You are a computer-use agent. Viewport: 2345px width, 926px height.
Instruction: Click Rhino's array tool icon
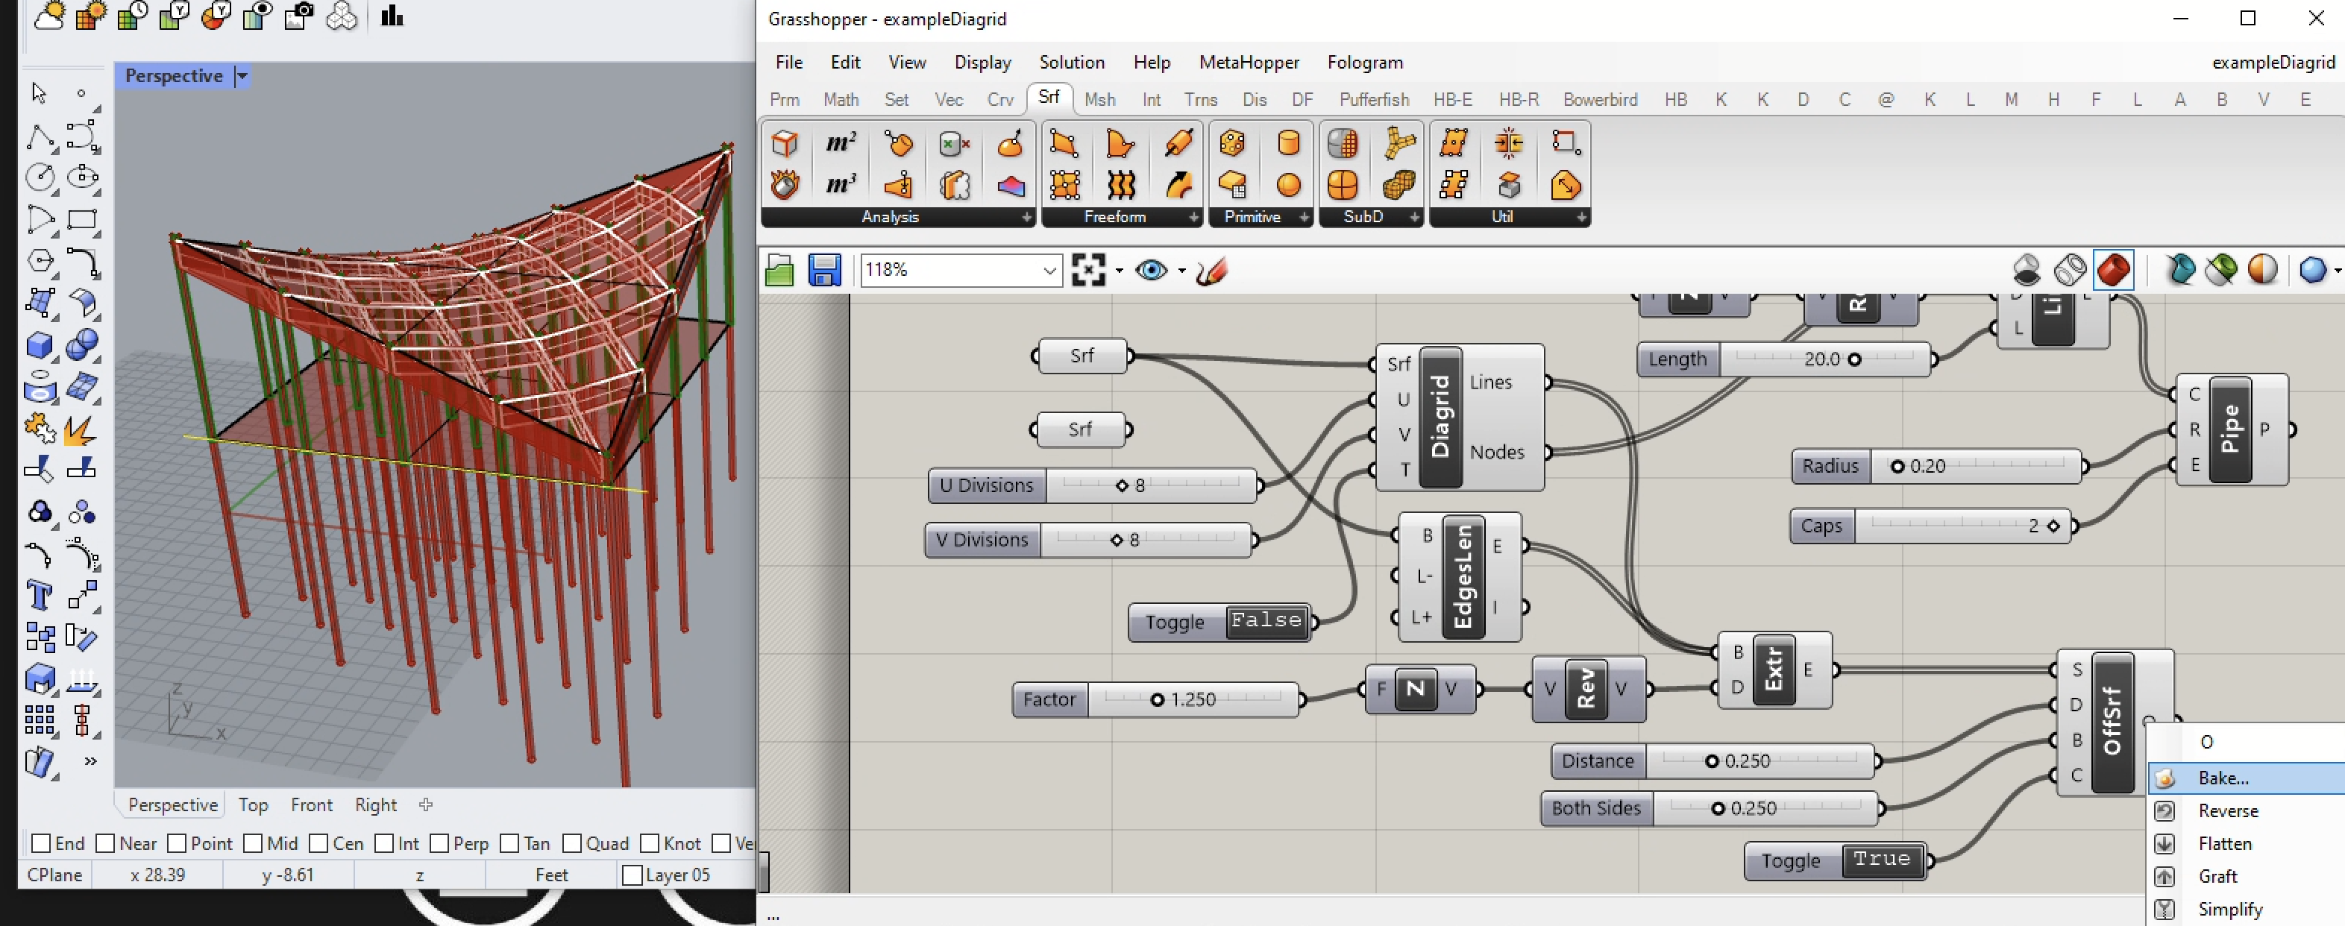[x=39, y=720]
